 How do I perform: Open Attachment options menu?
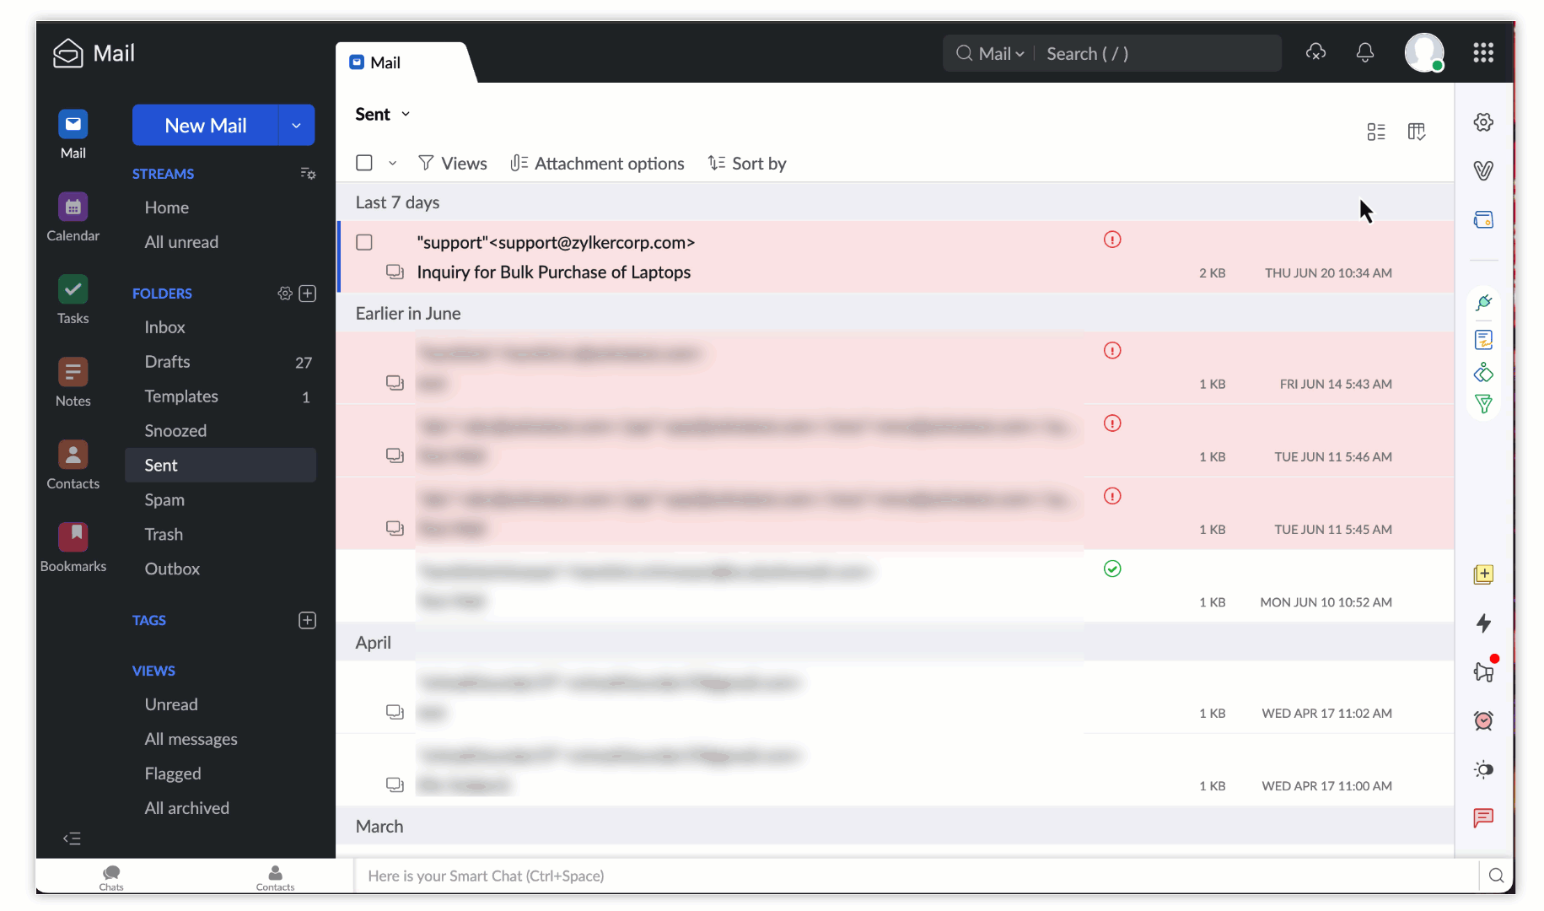[x=597, y=163]
